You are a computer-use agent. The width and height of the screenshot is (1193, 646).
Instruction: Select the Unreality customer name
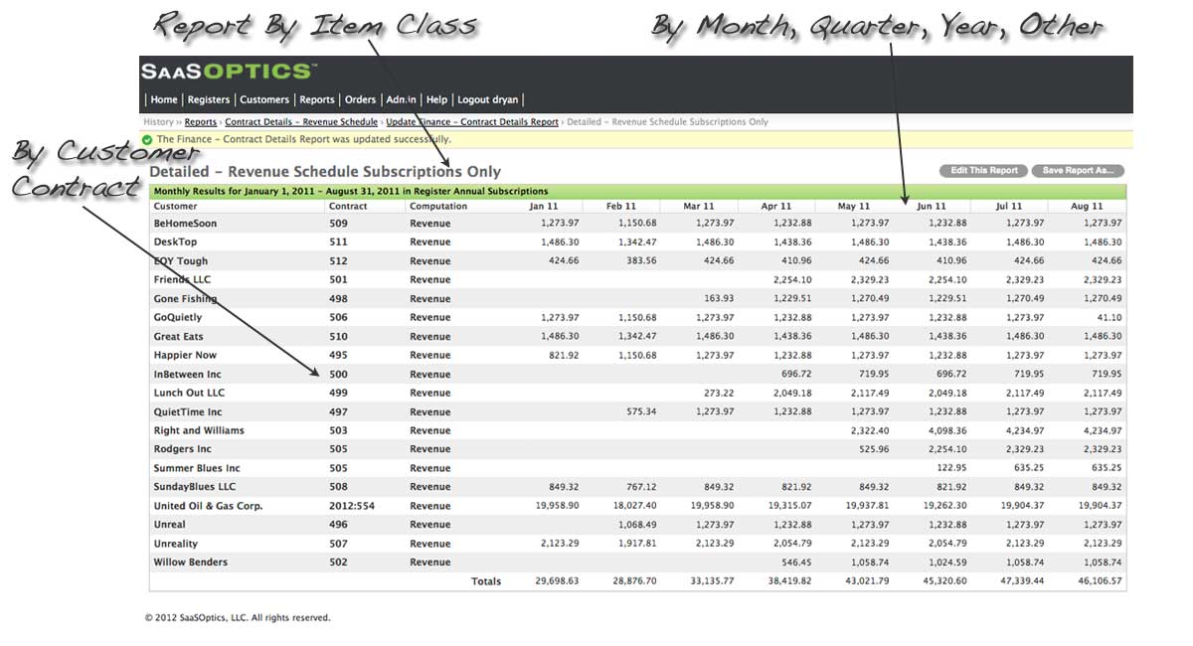pyautogui.click(x=175, y=545)
